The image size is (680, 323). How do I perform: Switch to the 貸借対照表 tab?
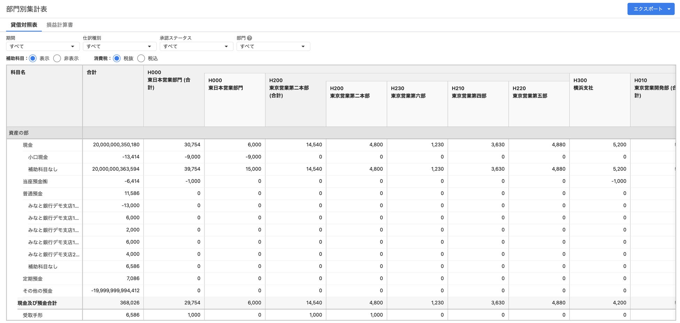point(24,25)
